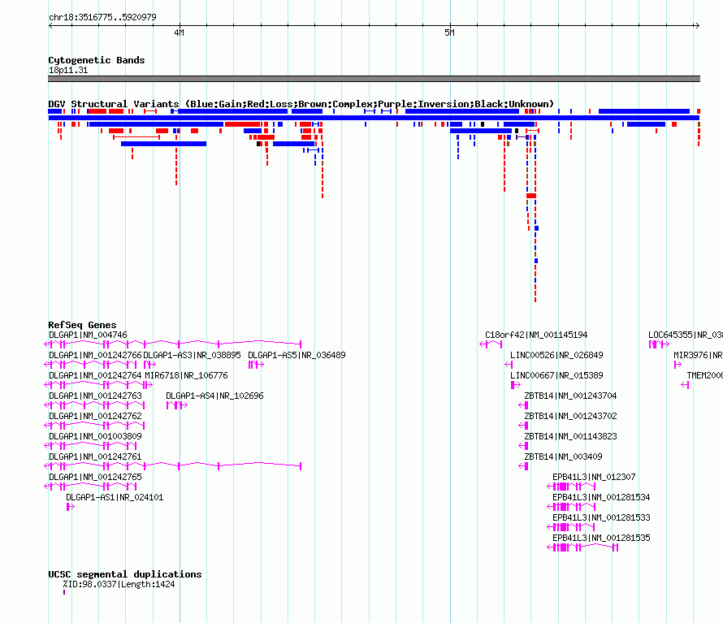The height and width of the screenshot is (623, 723).
Task: Click the DLGAP1-AS4 gene glyph
Action: (x=177, y=405)
